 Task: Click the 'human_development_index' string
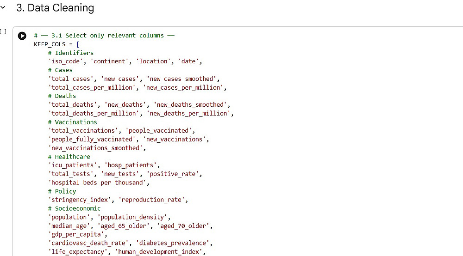pos(158,252)
